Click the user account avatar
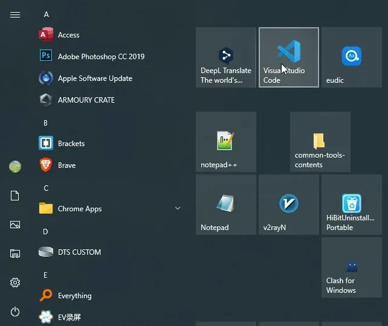This screenshot has height=326, width=388. [15, 167]
